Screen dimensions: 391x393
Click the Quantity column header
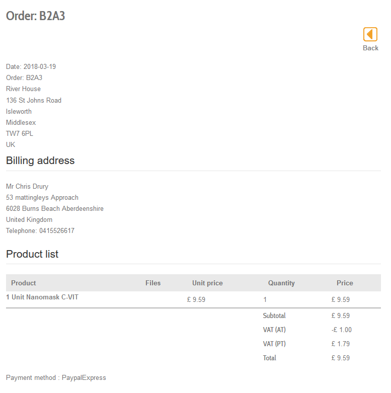[x=281, y=283]
